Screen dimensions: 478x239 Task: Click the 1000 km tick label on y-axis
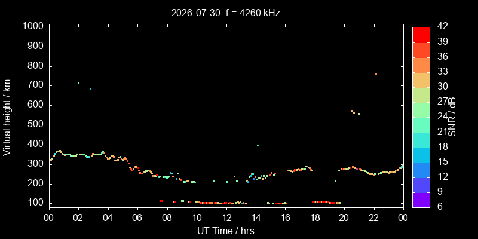coord(33,27)
